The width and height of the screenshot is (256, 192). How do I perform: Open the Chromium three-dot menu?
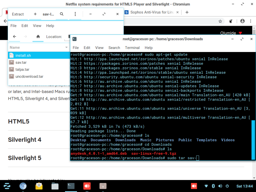click(x=251, y=21)
